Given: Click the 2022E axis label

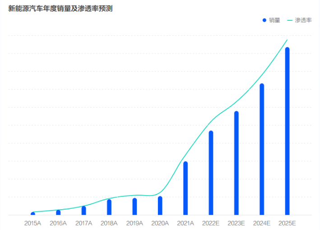Looking at the screenshot, I should click(211, 223).
